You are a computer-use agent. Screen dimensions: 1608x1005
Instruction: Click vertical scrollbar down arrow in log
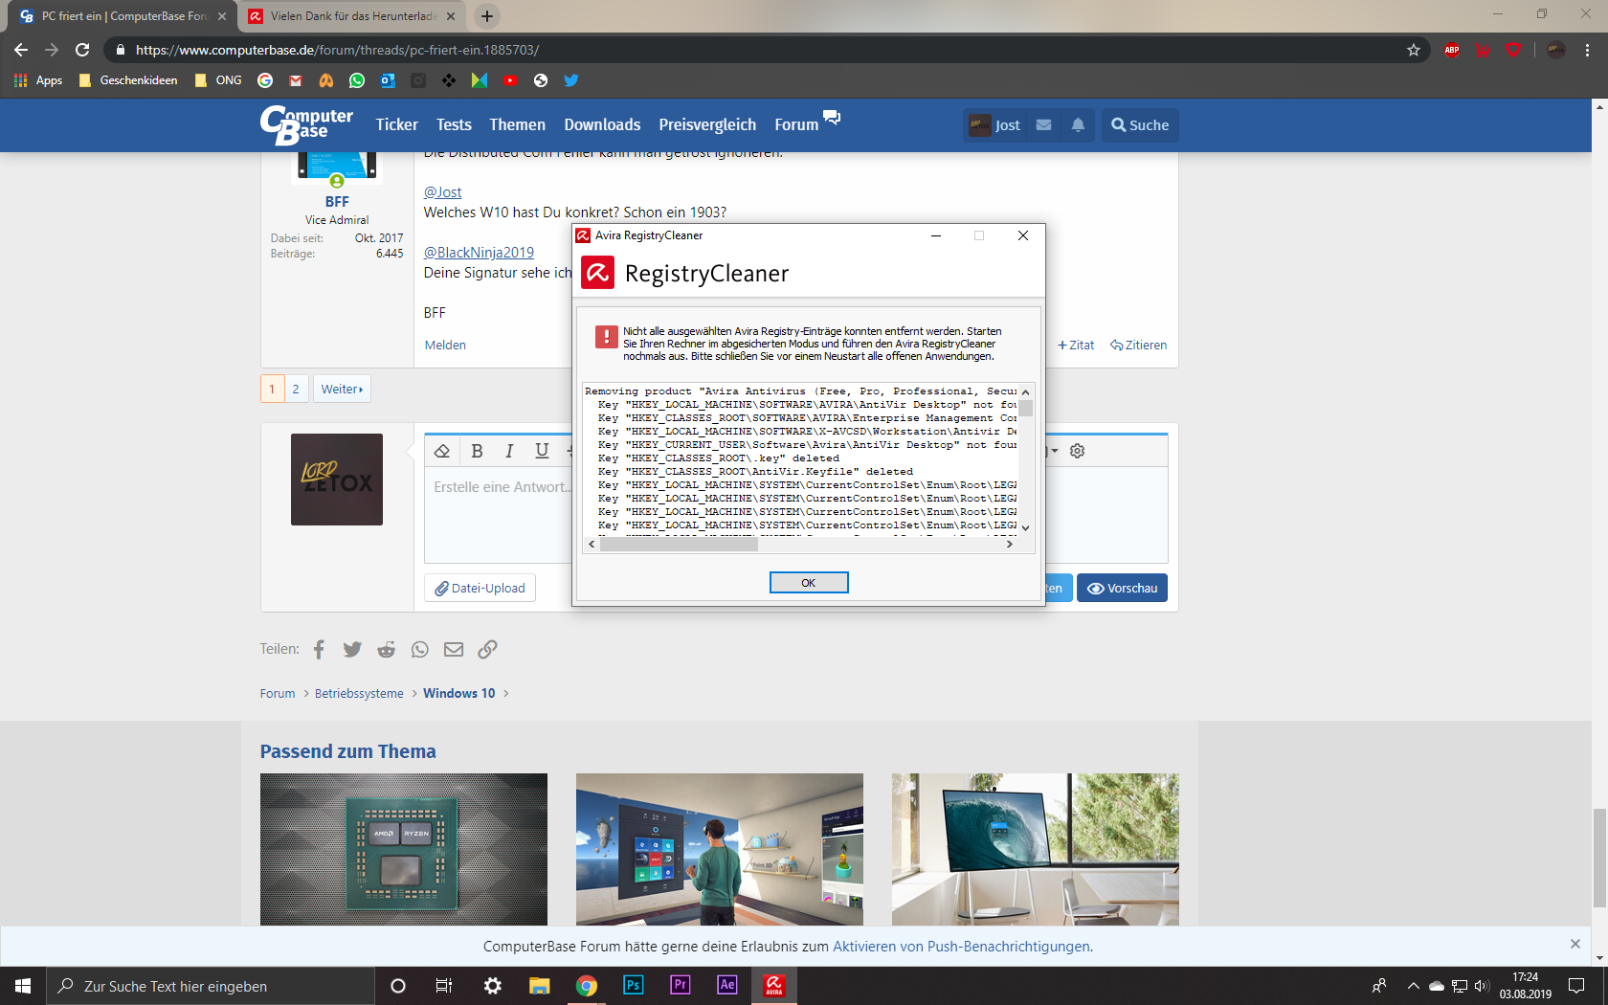1025,527
